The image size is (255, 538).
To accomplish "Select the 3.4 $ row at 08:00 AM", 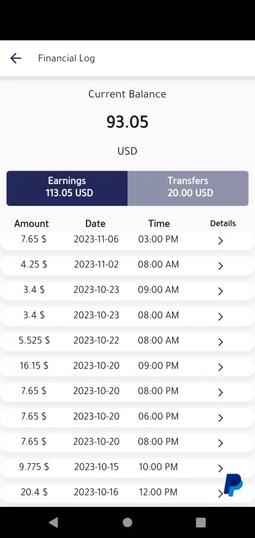I will click(127, 315).
